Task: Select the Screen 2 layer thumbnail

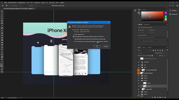Action: [x=145, y=86]
